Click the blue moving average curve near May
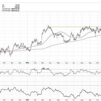 60,32
